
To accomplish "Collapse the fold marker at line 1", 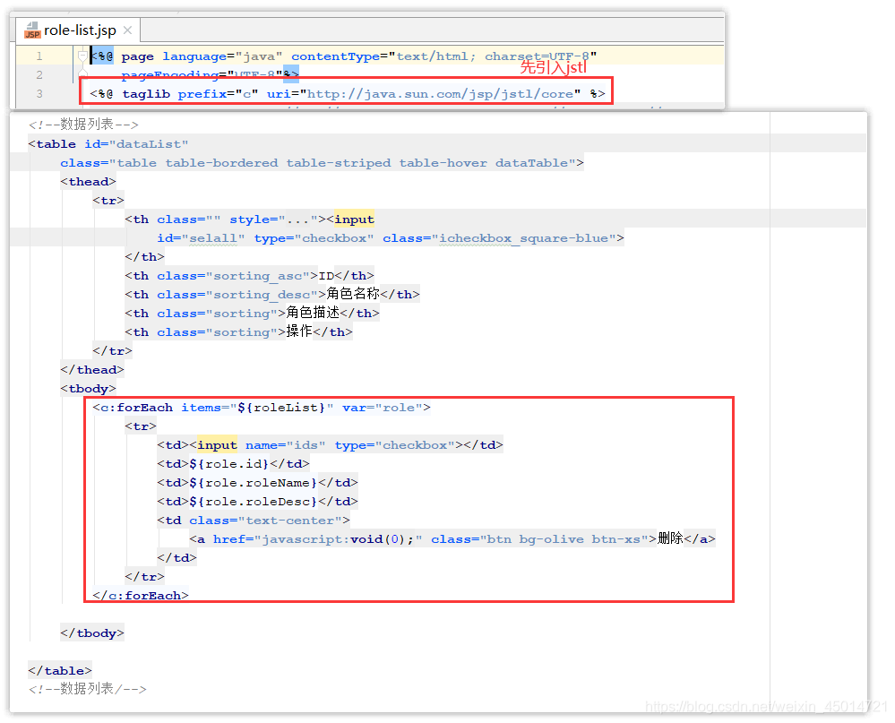I will 82,56.
